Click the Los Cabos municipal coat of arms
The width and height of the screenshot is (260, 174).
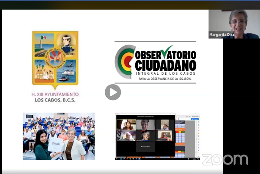point(55,60)
